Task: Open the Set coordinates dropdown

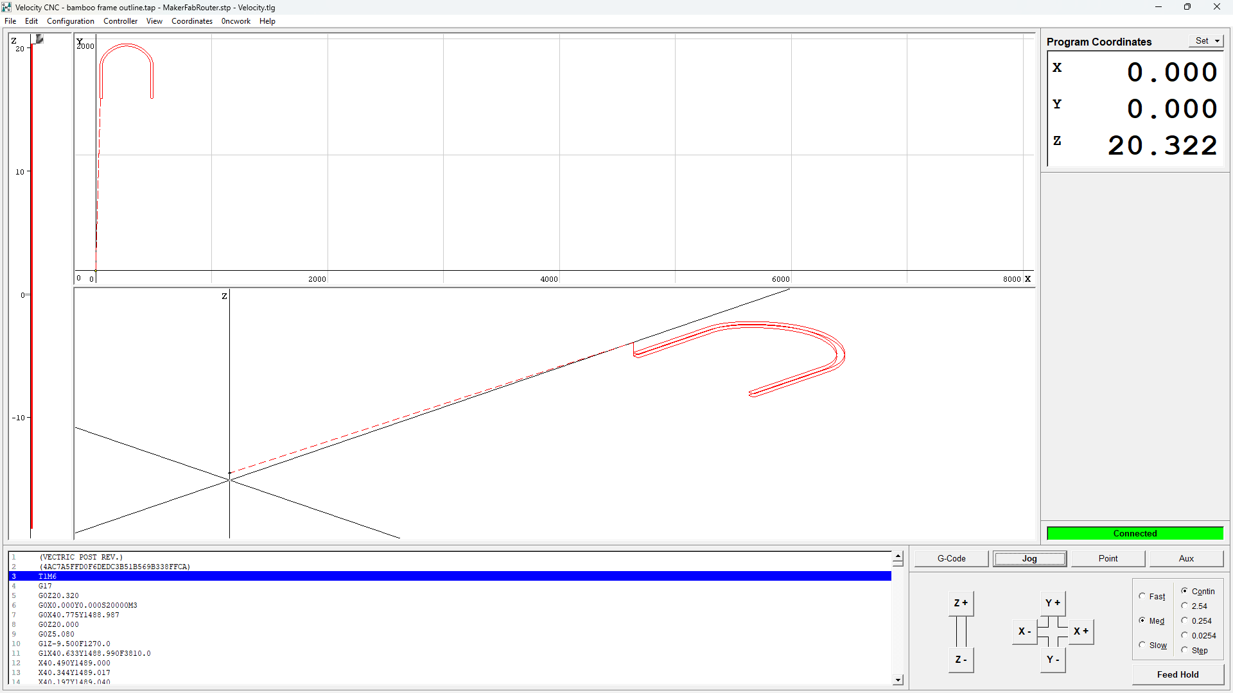Action: coord(1207,41)
